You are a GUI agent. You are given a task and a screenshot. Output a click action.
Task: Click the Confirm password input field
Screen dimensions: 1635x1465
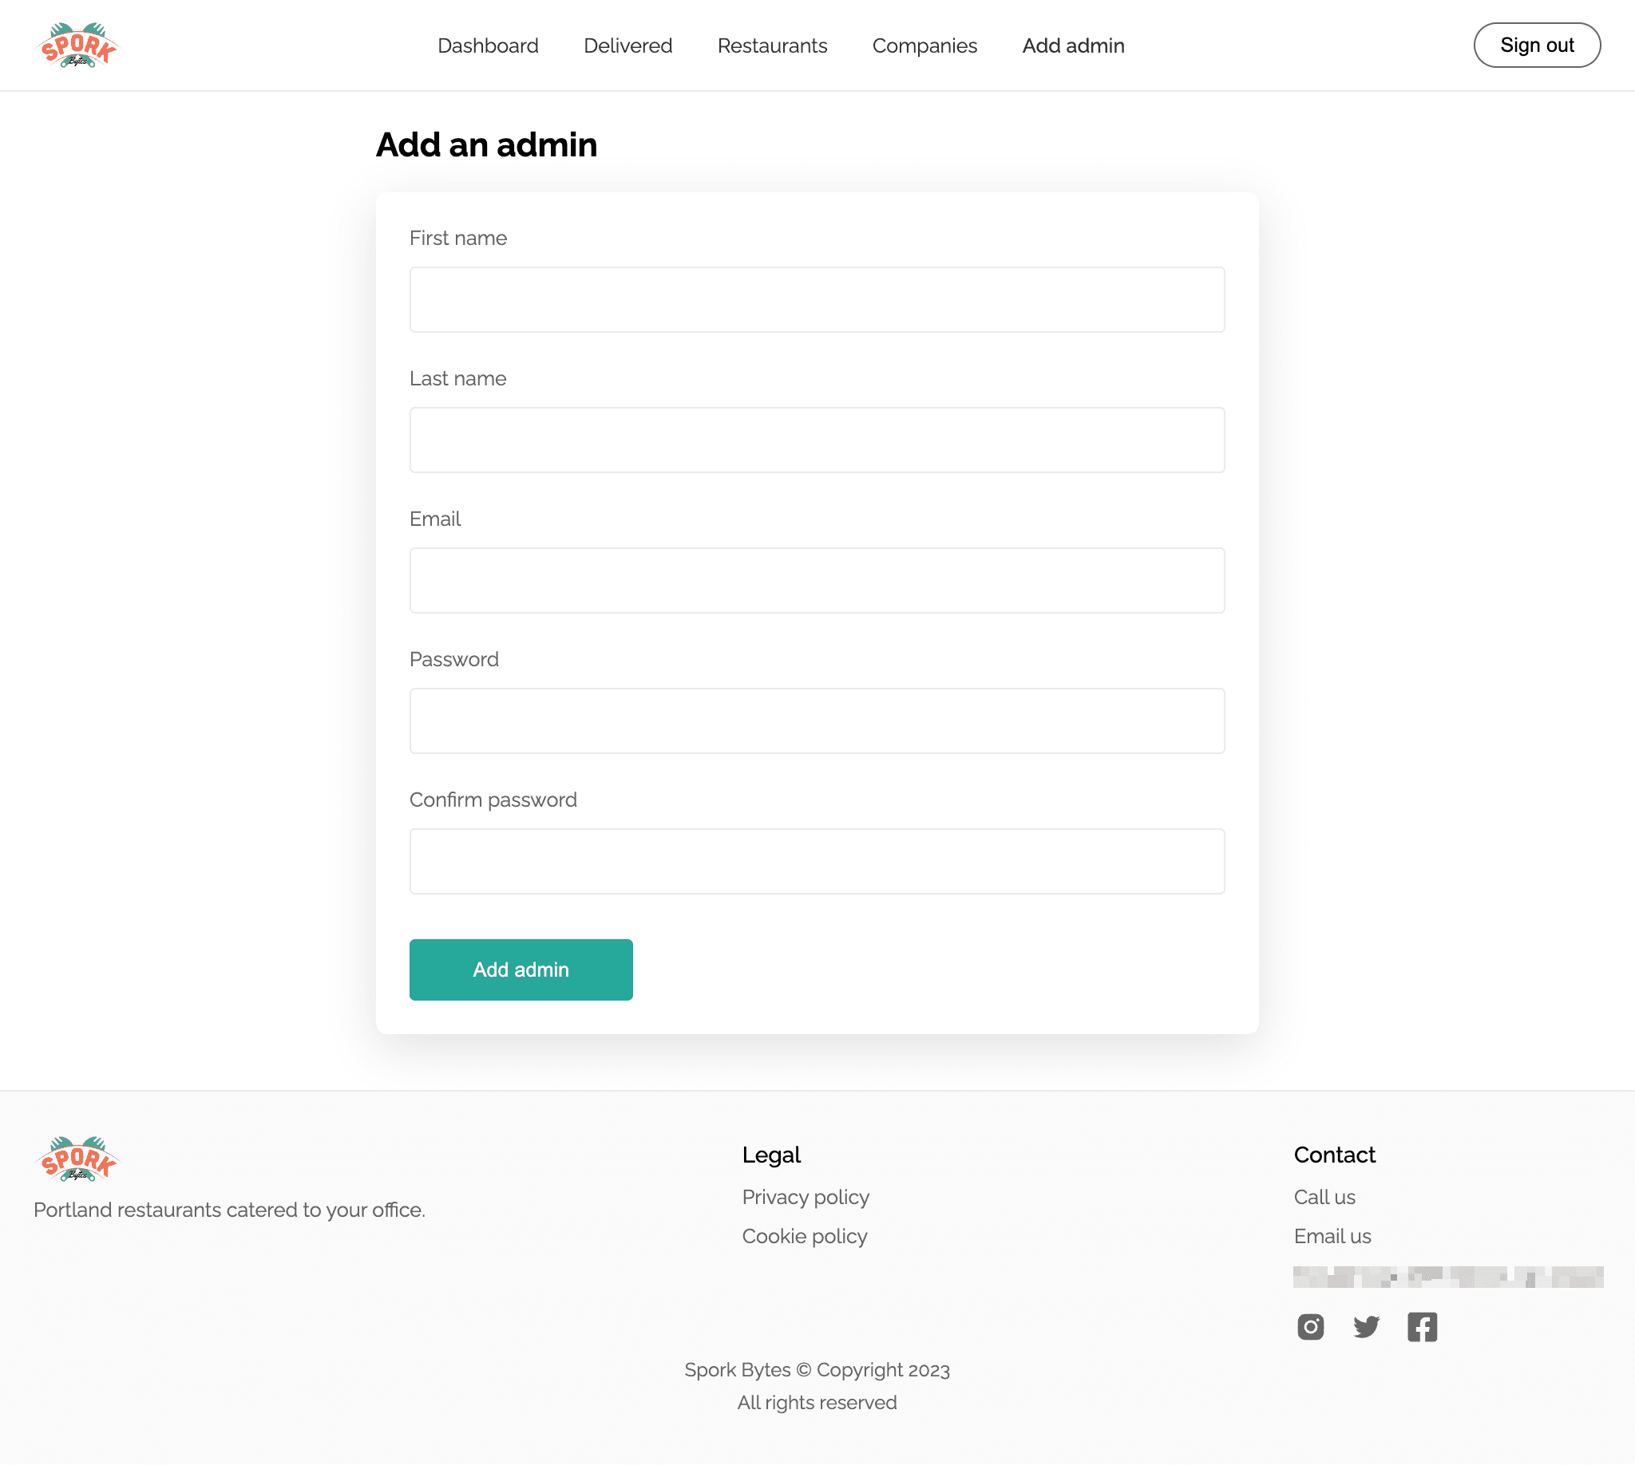point(817,861)
